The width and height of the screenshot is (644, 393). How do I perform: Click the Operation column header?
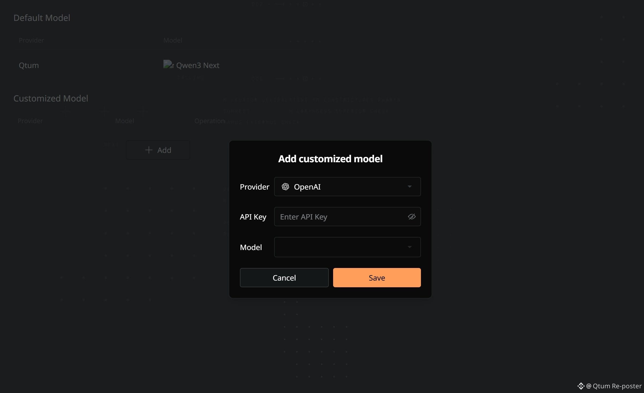pos(209,121)
